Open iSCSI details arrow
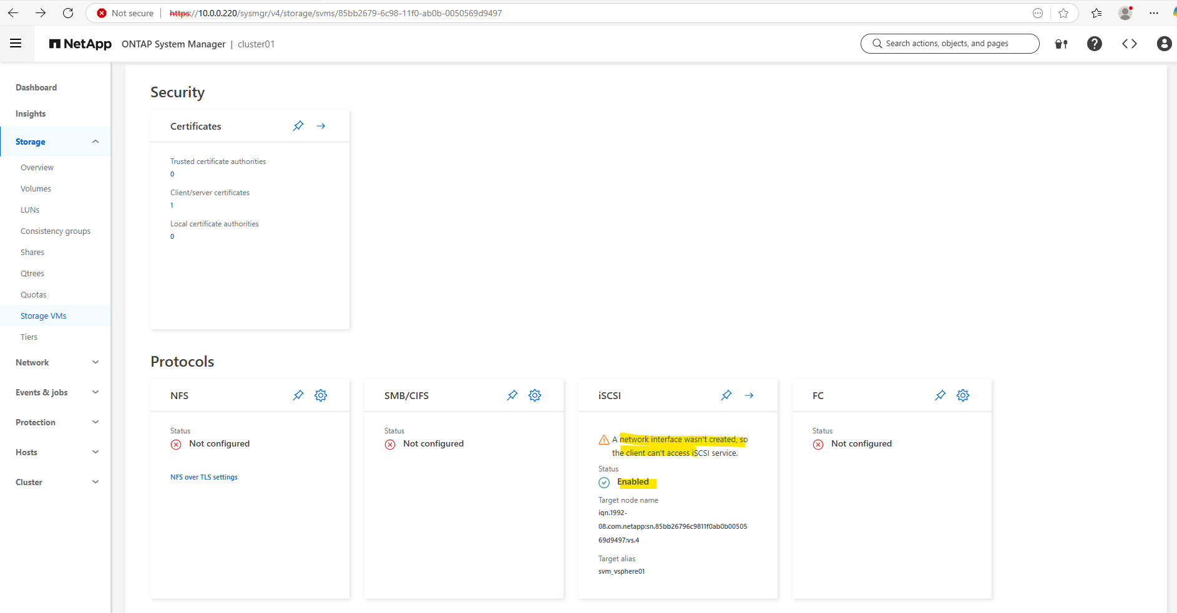The image size is (1177, 613). click(749, 395)
